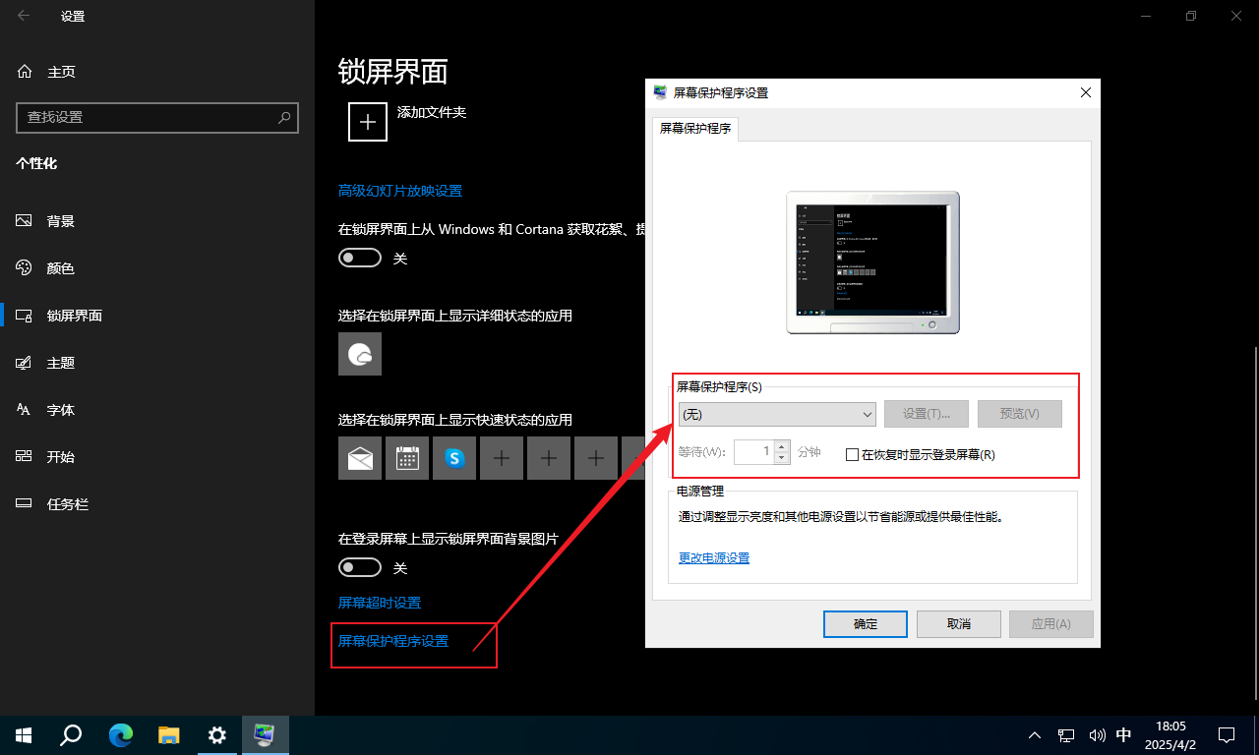Click the detailed status weather app tile

click(360, 354)
